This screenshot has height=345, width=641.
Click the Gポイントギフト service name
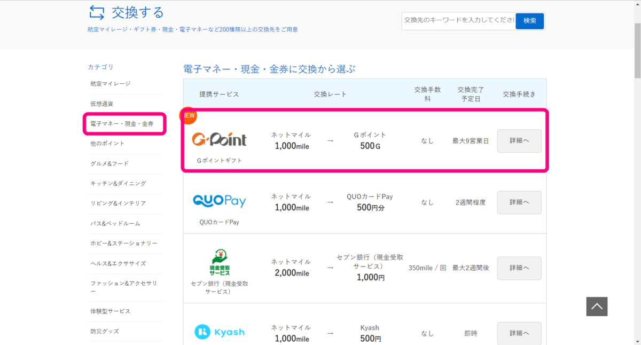click(219, 160)
